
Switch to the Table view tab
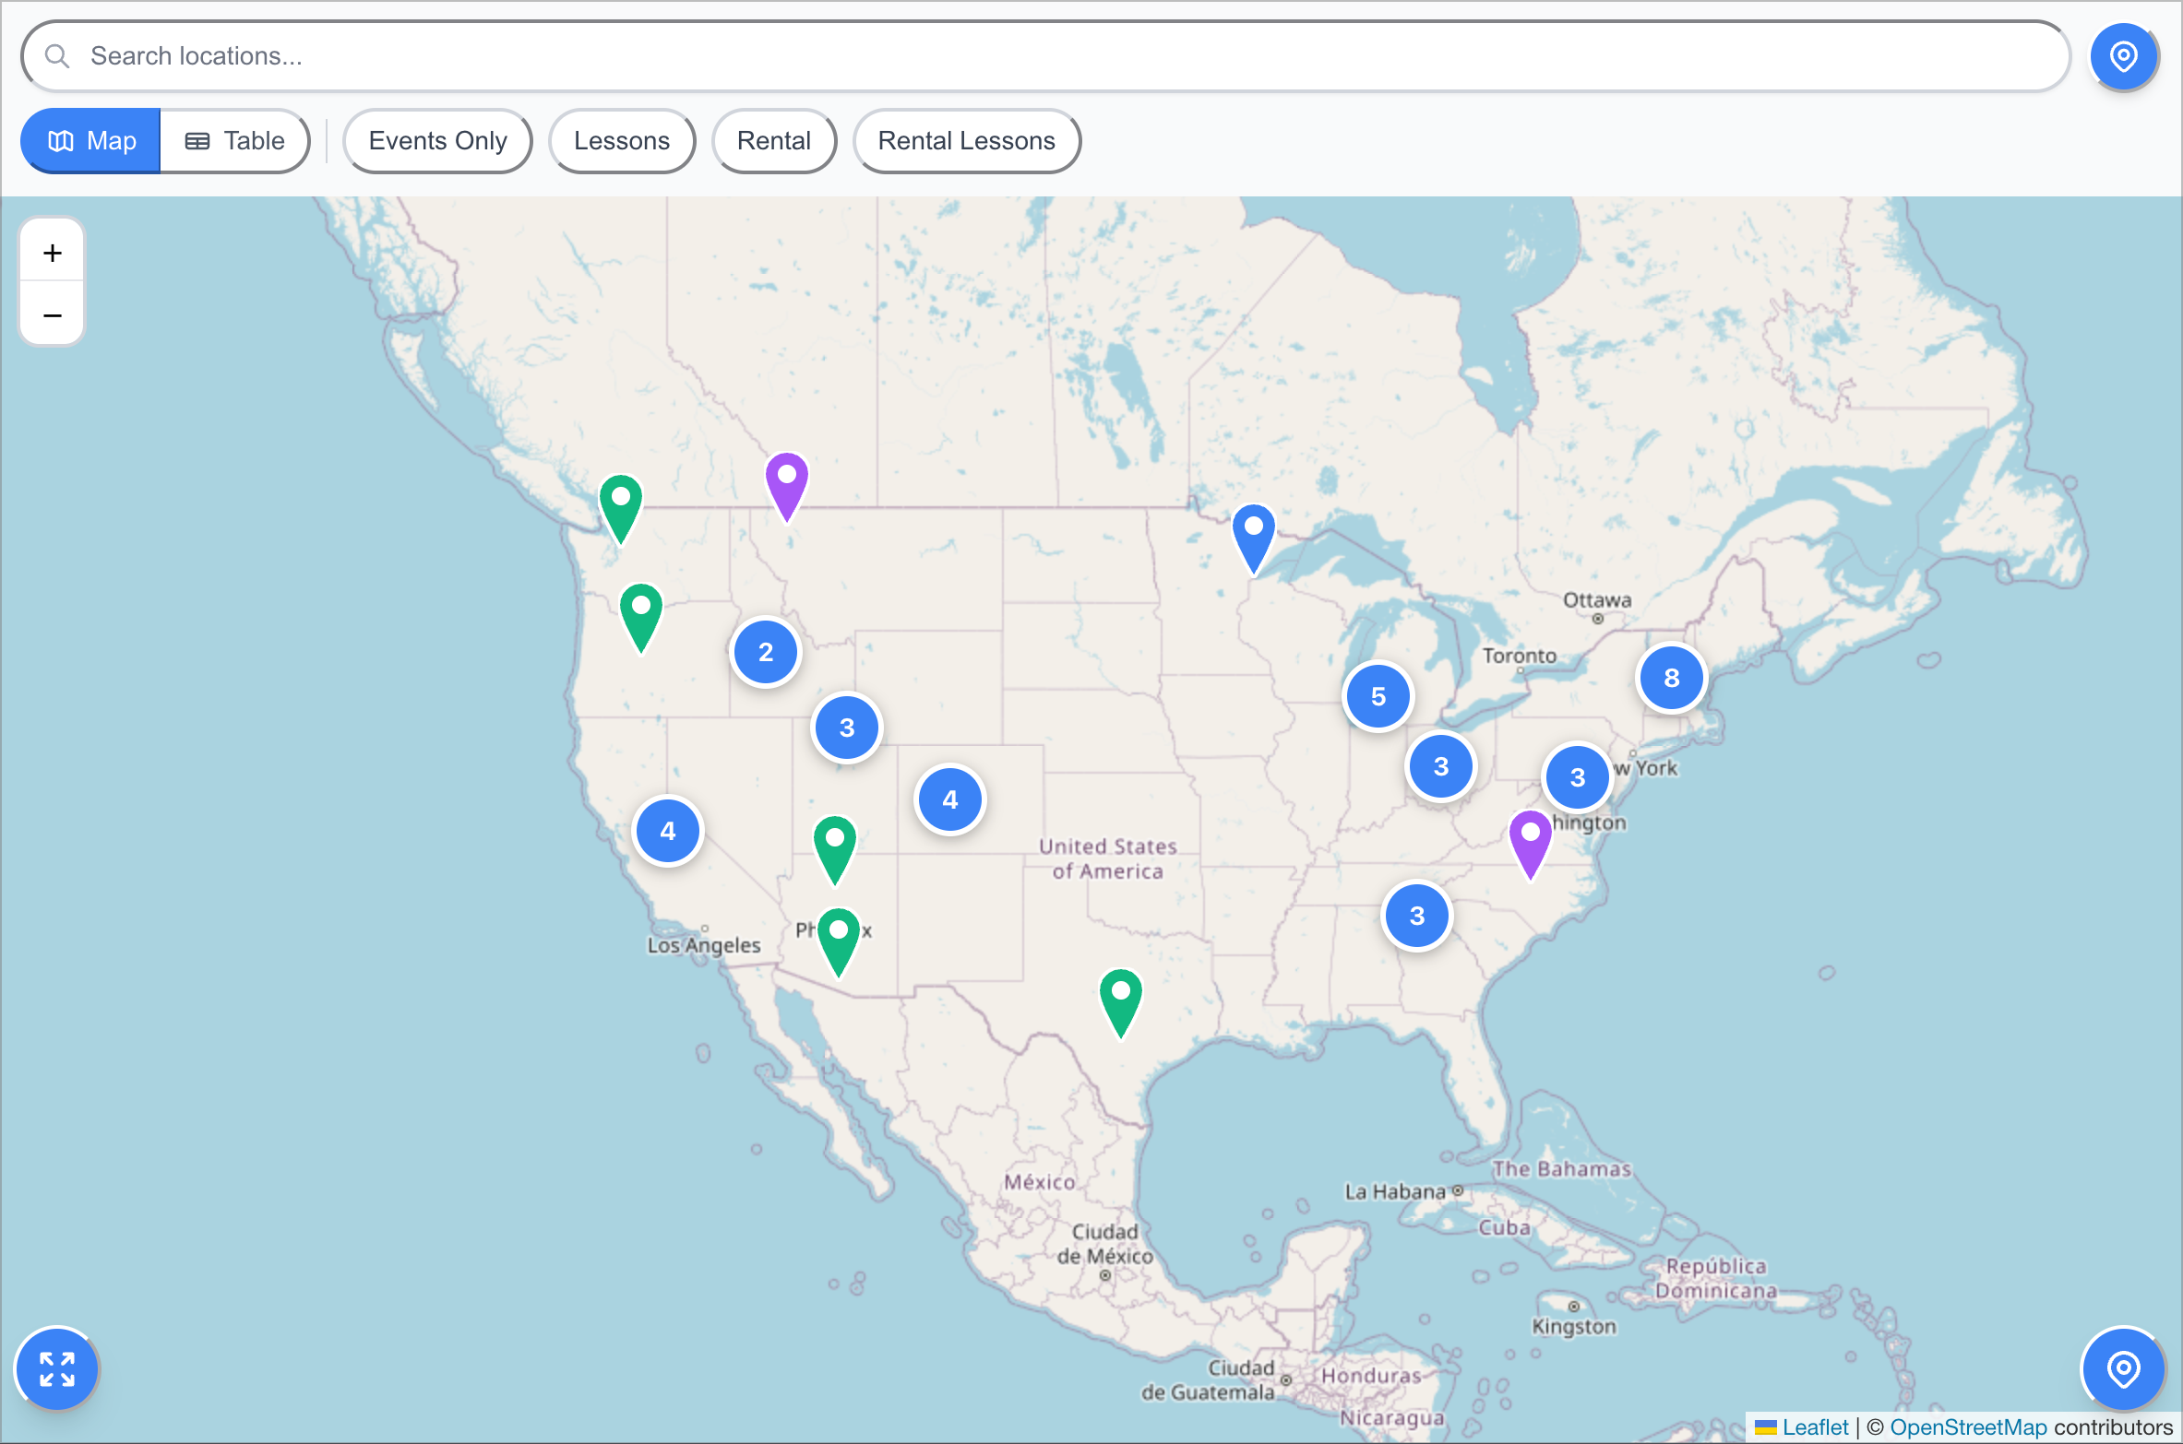233,140
